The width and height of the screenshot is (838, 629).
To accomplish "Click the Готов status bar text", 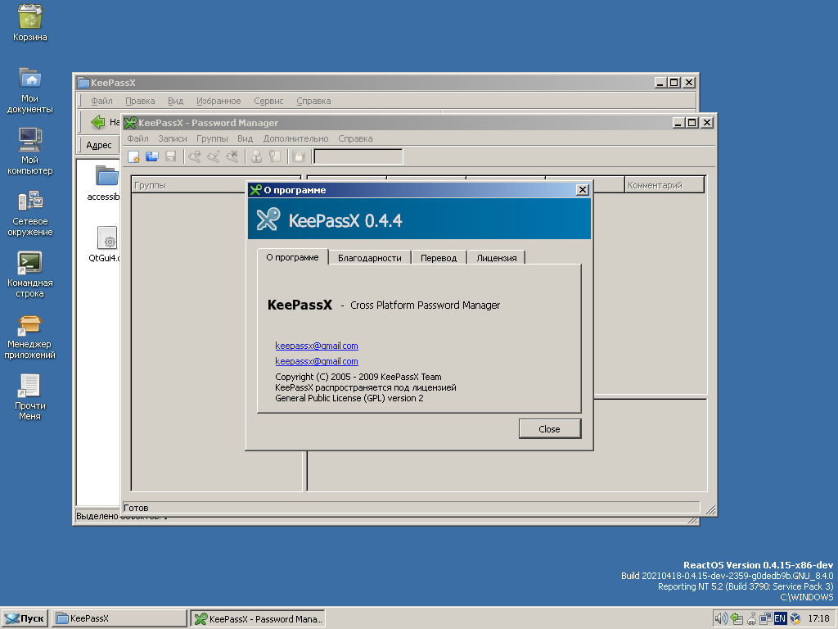I will pyautogui.click(x=136, y=508).
